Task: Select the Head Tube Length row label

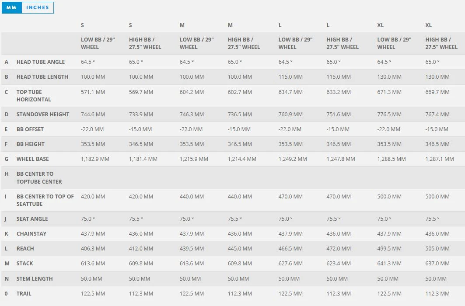Action: coord(42,77)
